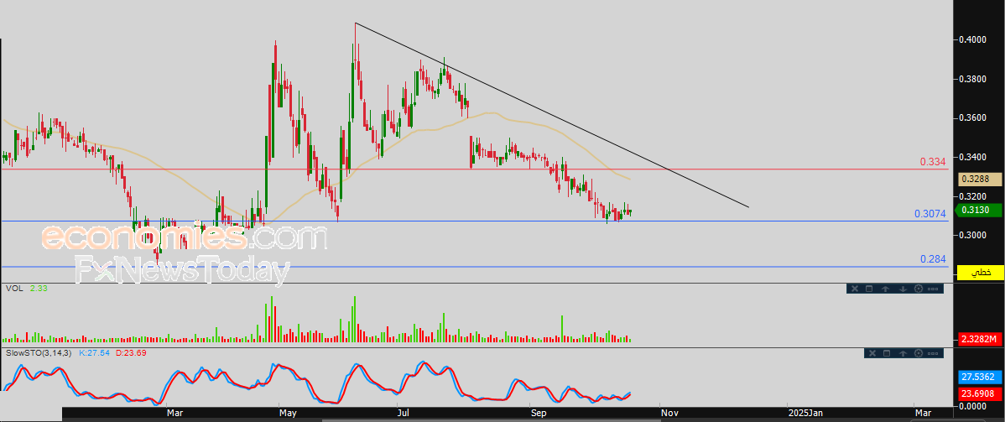The image size is (1005, 422).
Task: Open more options for VOL panel
Action: (x=933, y=289)
